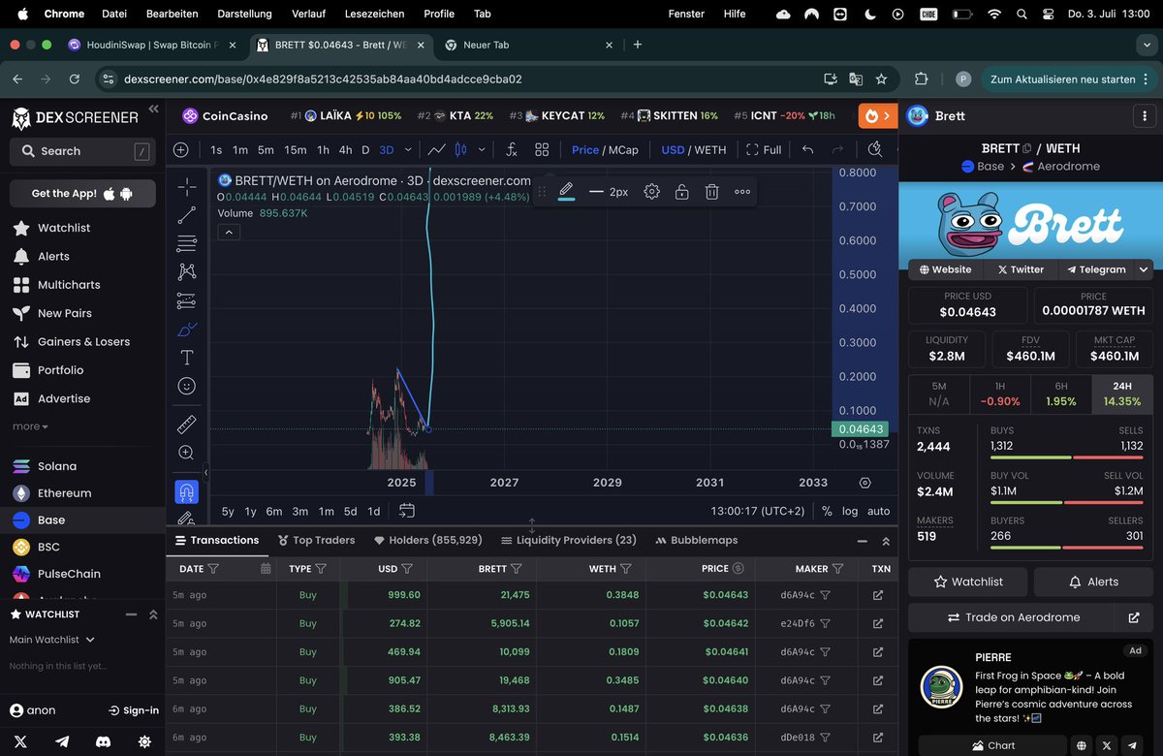Select the brush drawing tool
This screenshot has height=756, width=1163.
tap(187, 330)
